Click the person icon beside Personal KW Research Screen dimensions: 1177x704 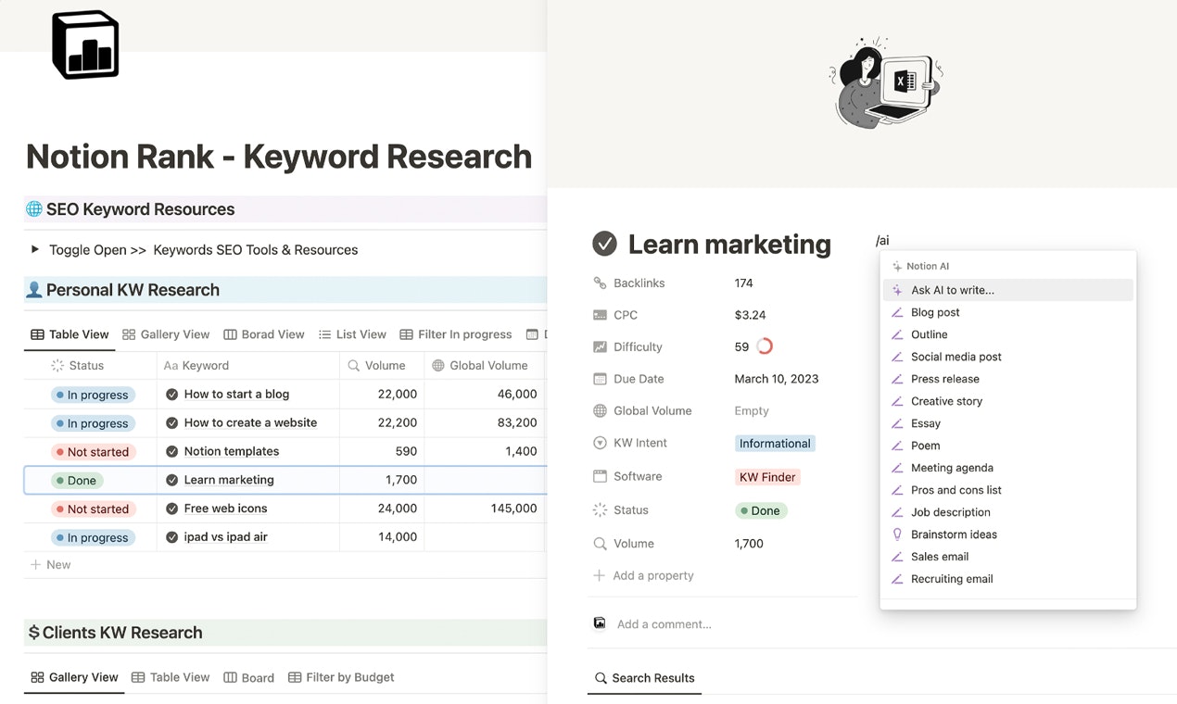tap(34, 290)
